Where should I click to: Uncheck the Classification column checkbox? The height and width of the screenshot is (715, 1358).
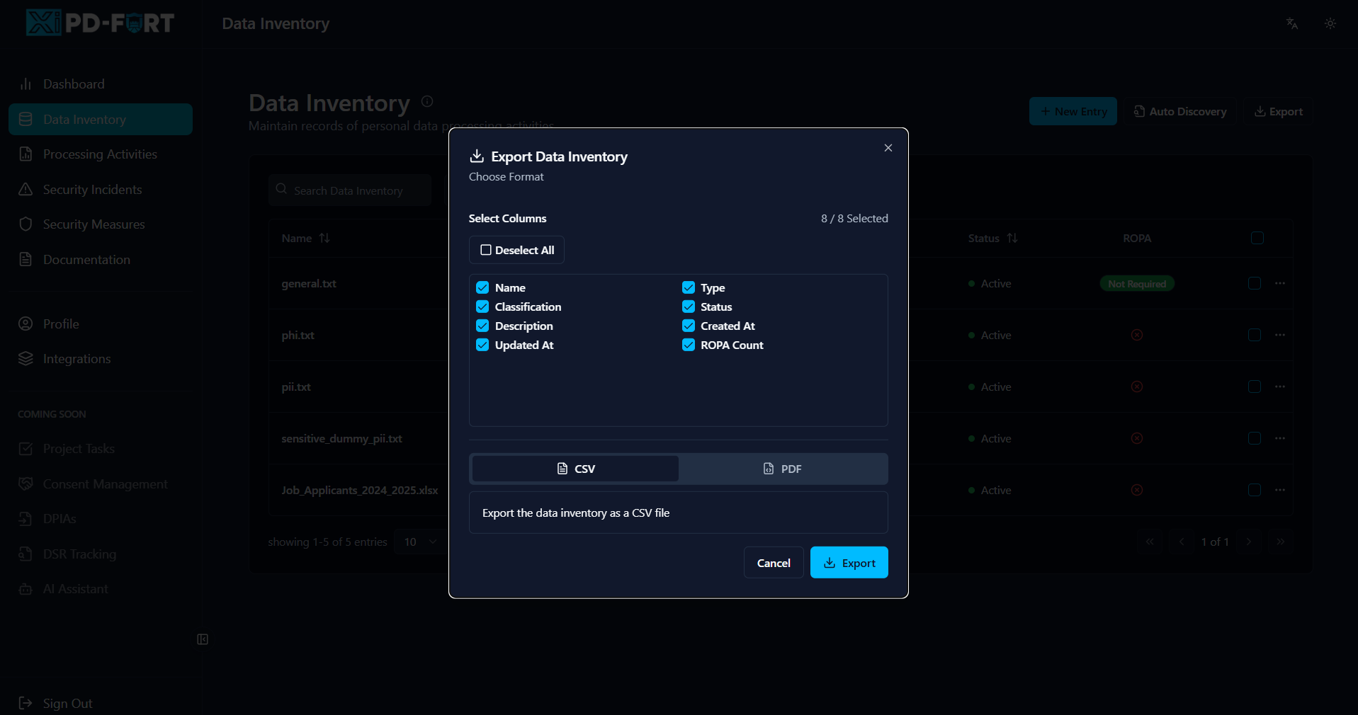[482, 307]
